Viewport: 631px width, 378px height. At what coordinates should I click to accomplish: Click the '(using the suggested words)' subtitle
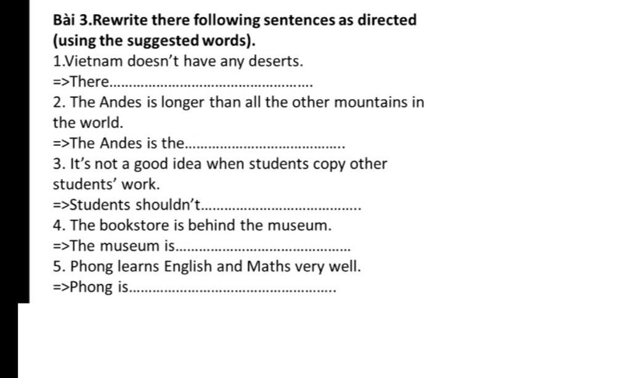click(x=154, y=41)
